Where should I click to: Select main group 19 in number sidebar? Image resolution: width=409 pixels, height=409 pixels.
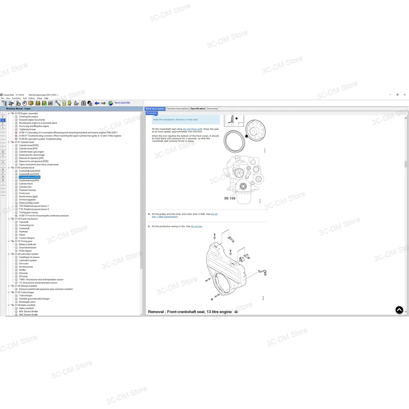coord(3,180)
